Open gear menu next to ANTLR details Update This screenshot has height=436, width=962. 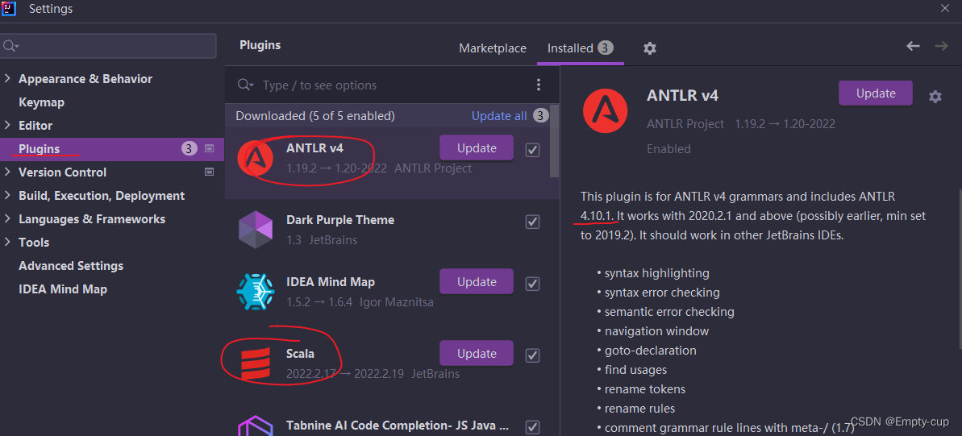935,96
